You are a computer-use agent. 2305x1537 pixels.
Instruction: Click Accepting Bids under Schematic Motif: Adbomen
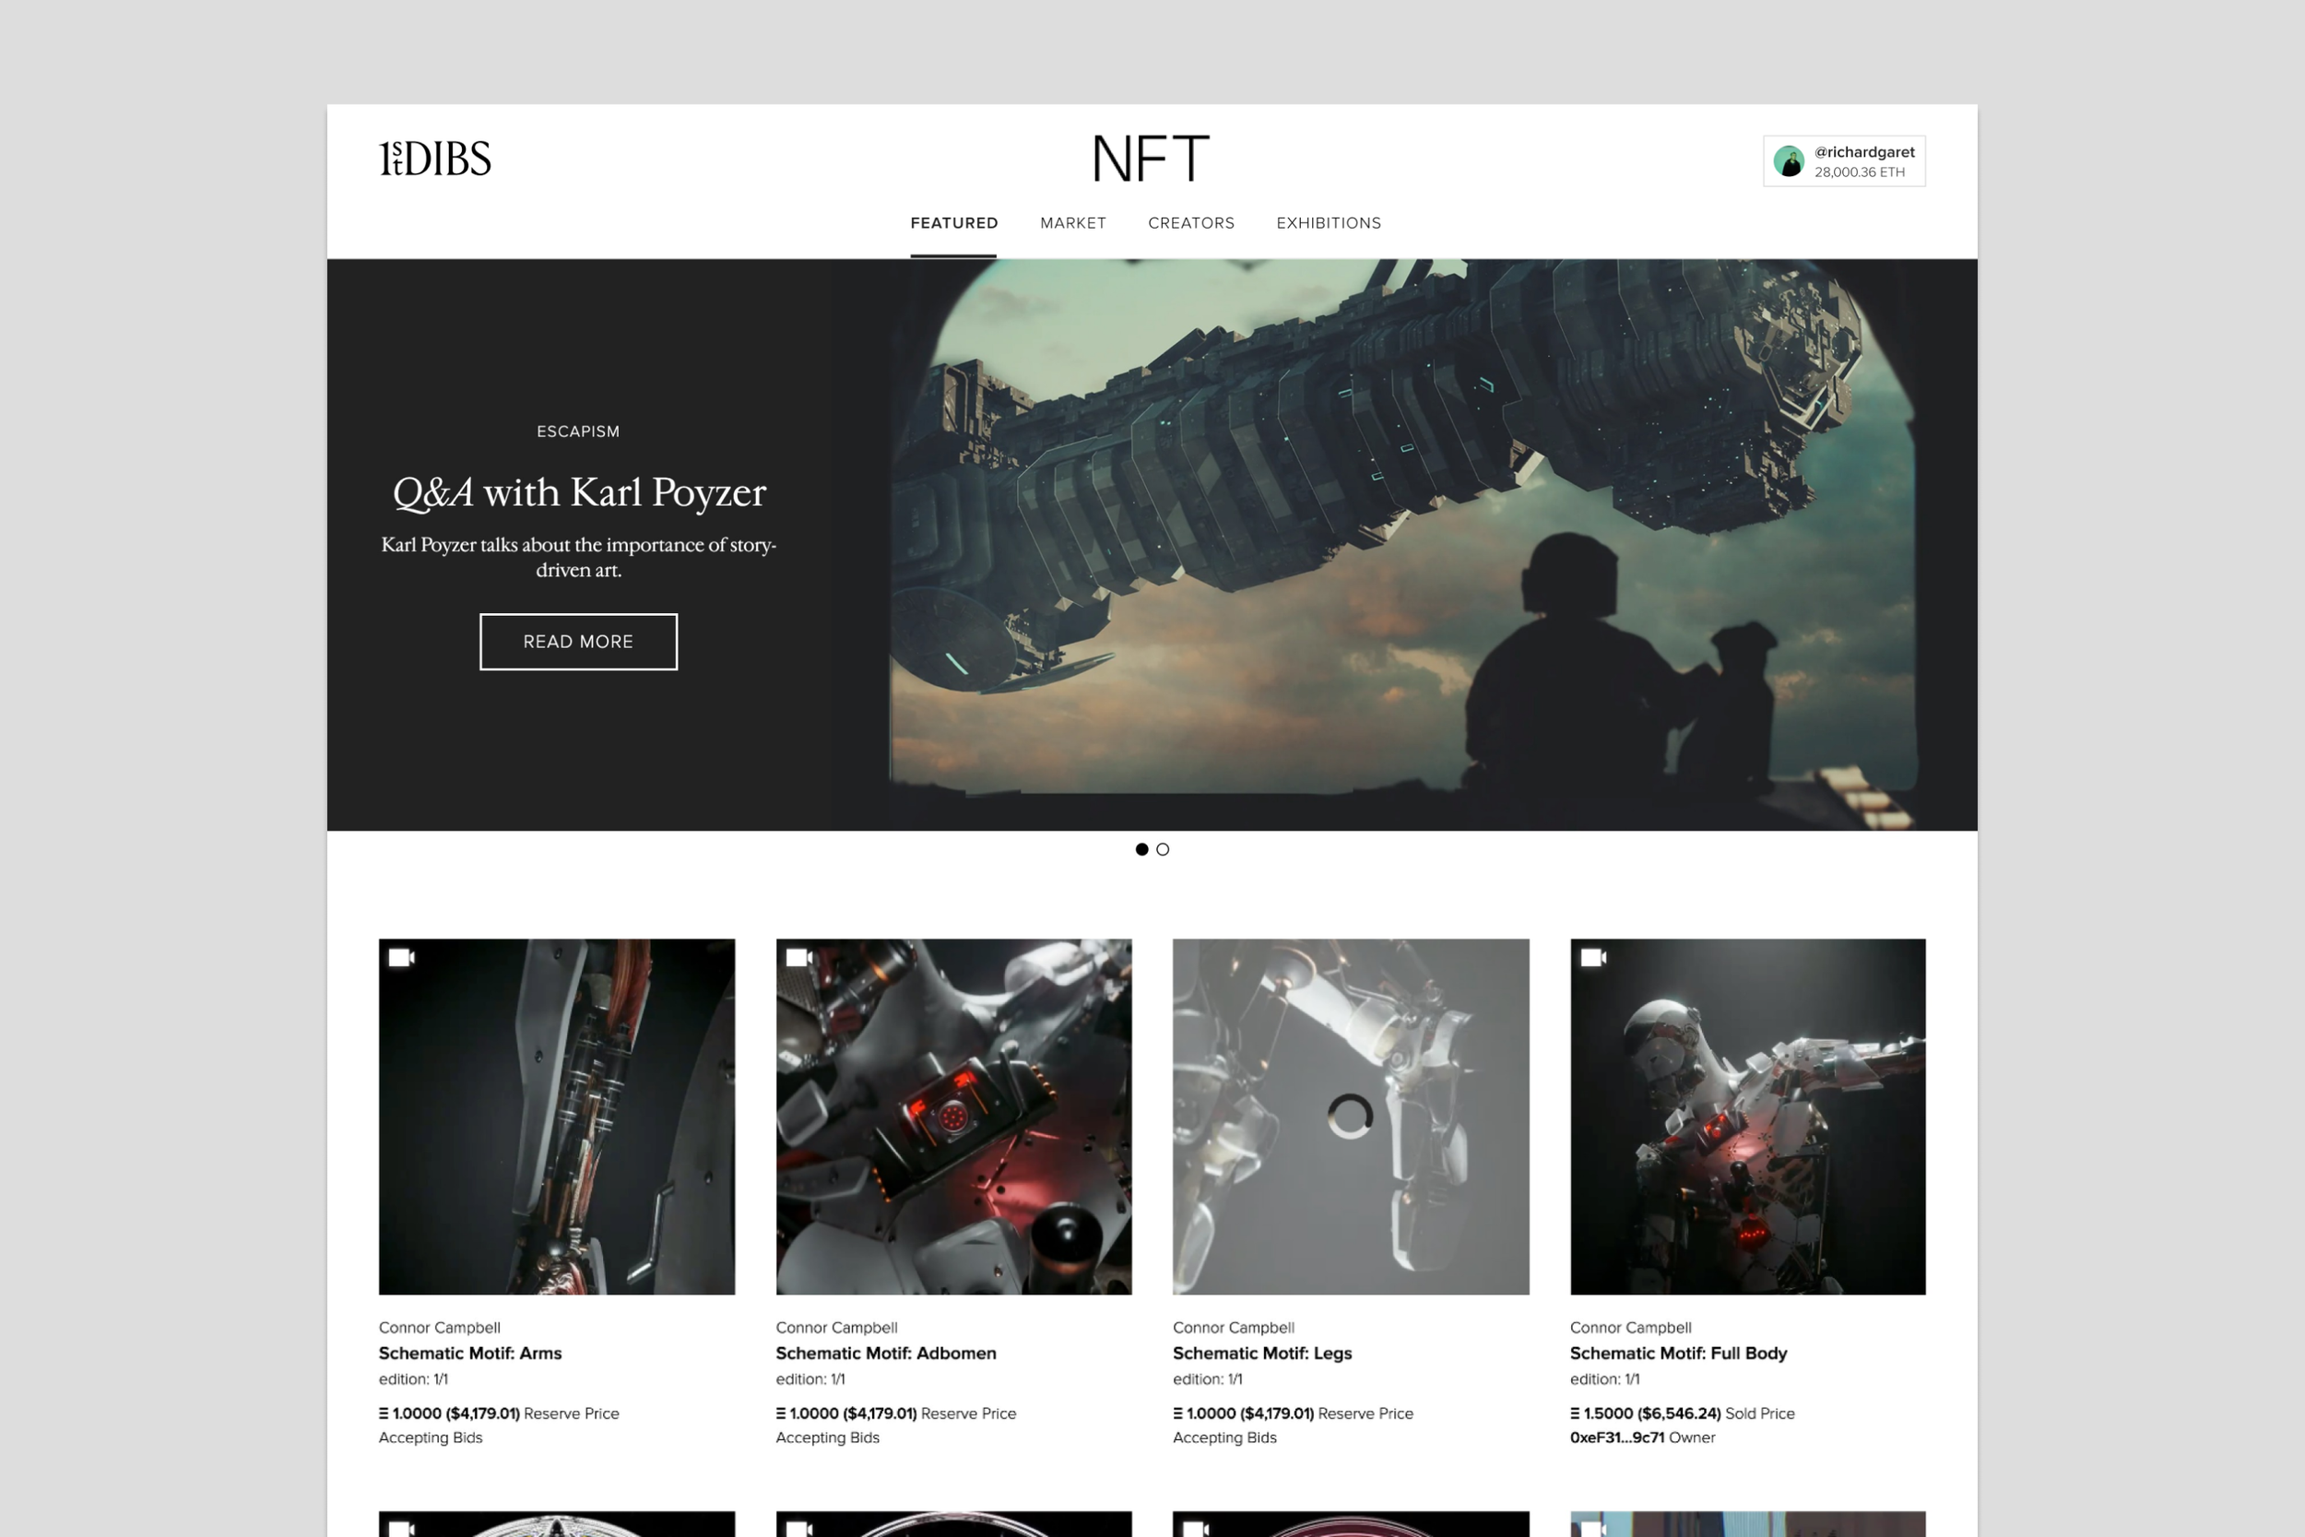pyautogui.click(x=827, y=1437)
